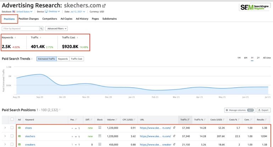Click the block icon in the shoes row

click(x=100, y=127)
